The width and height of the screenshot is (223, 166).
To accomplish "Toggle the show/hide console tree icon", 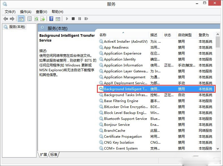I will tap(21, 19).
